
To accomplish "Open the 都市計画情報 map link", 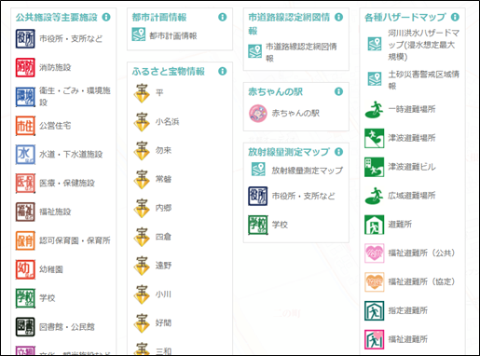I will coord(164,35).
